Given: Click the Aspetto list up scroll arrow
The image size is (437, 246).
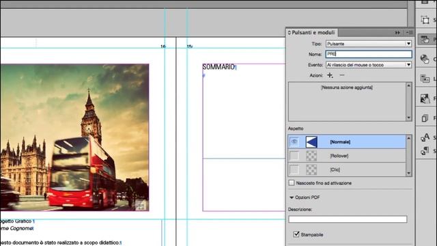Looking at the screenshot, I should [x=408, y=138].
